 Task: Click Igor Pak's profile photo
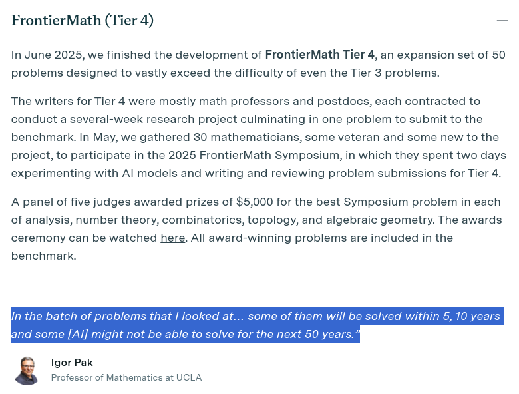point(27,371)
